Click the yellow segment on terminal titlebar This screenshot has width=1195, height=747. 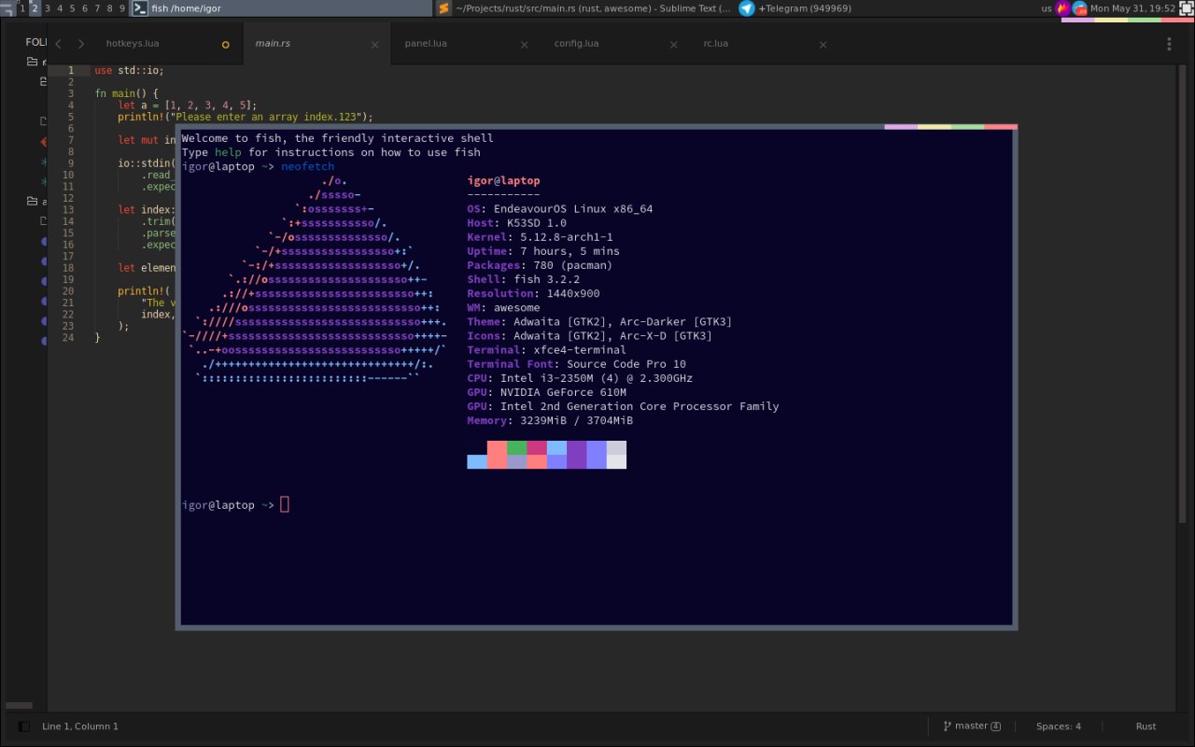(x=934, y=127)
